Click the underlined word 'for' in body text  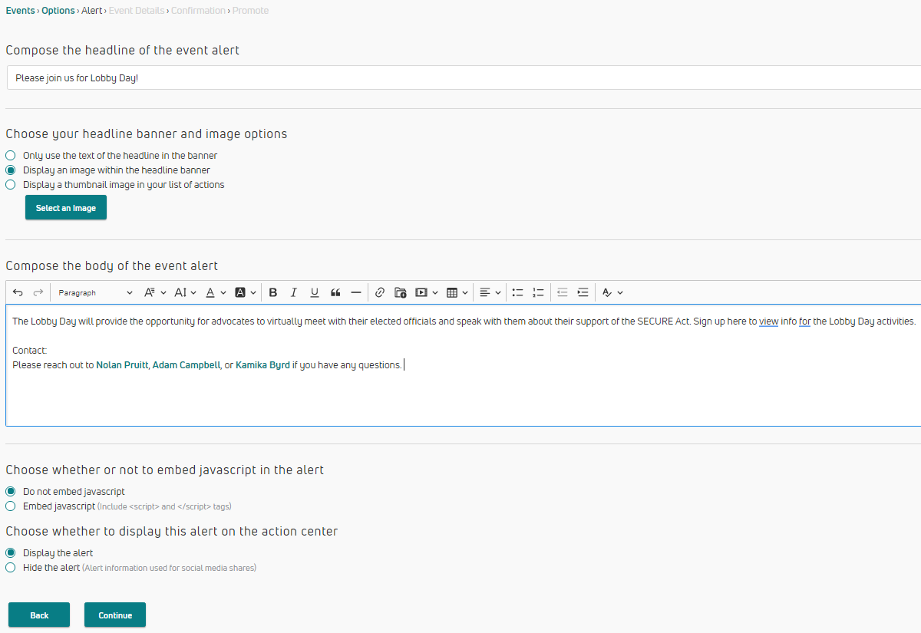(804, 321)
